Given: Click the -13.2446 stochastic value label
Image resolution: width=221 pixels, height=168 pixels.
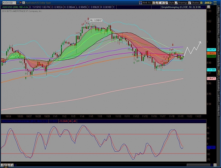Looking at the screenshot, I should (x=63, y=121).
